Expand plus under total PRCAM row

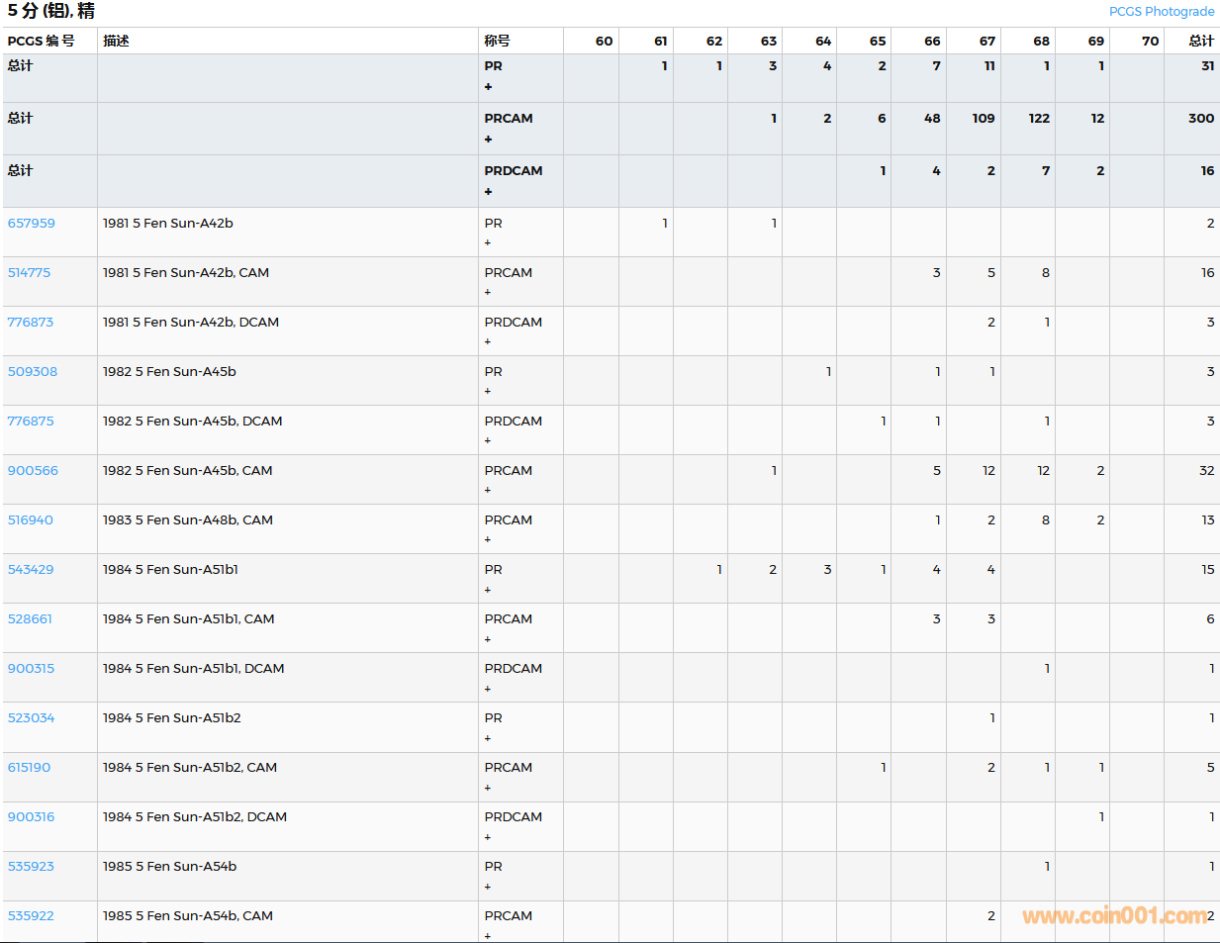tap(488, 140)
